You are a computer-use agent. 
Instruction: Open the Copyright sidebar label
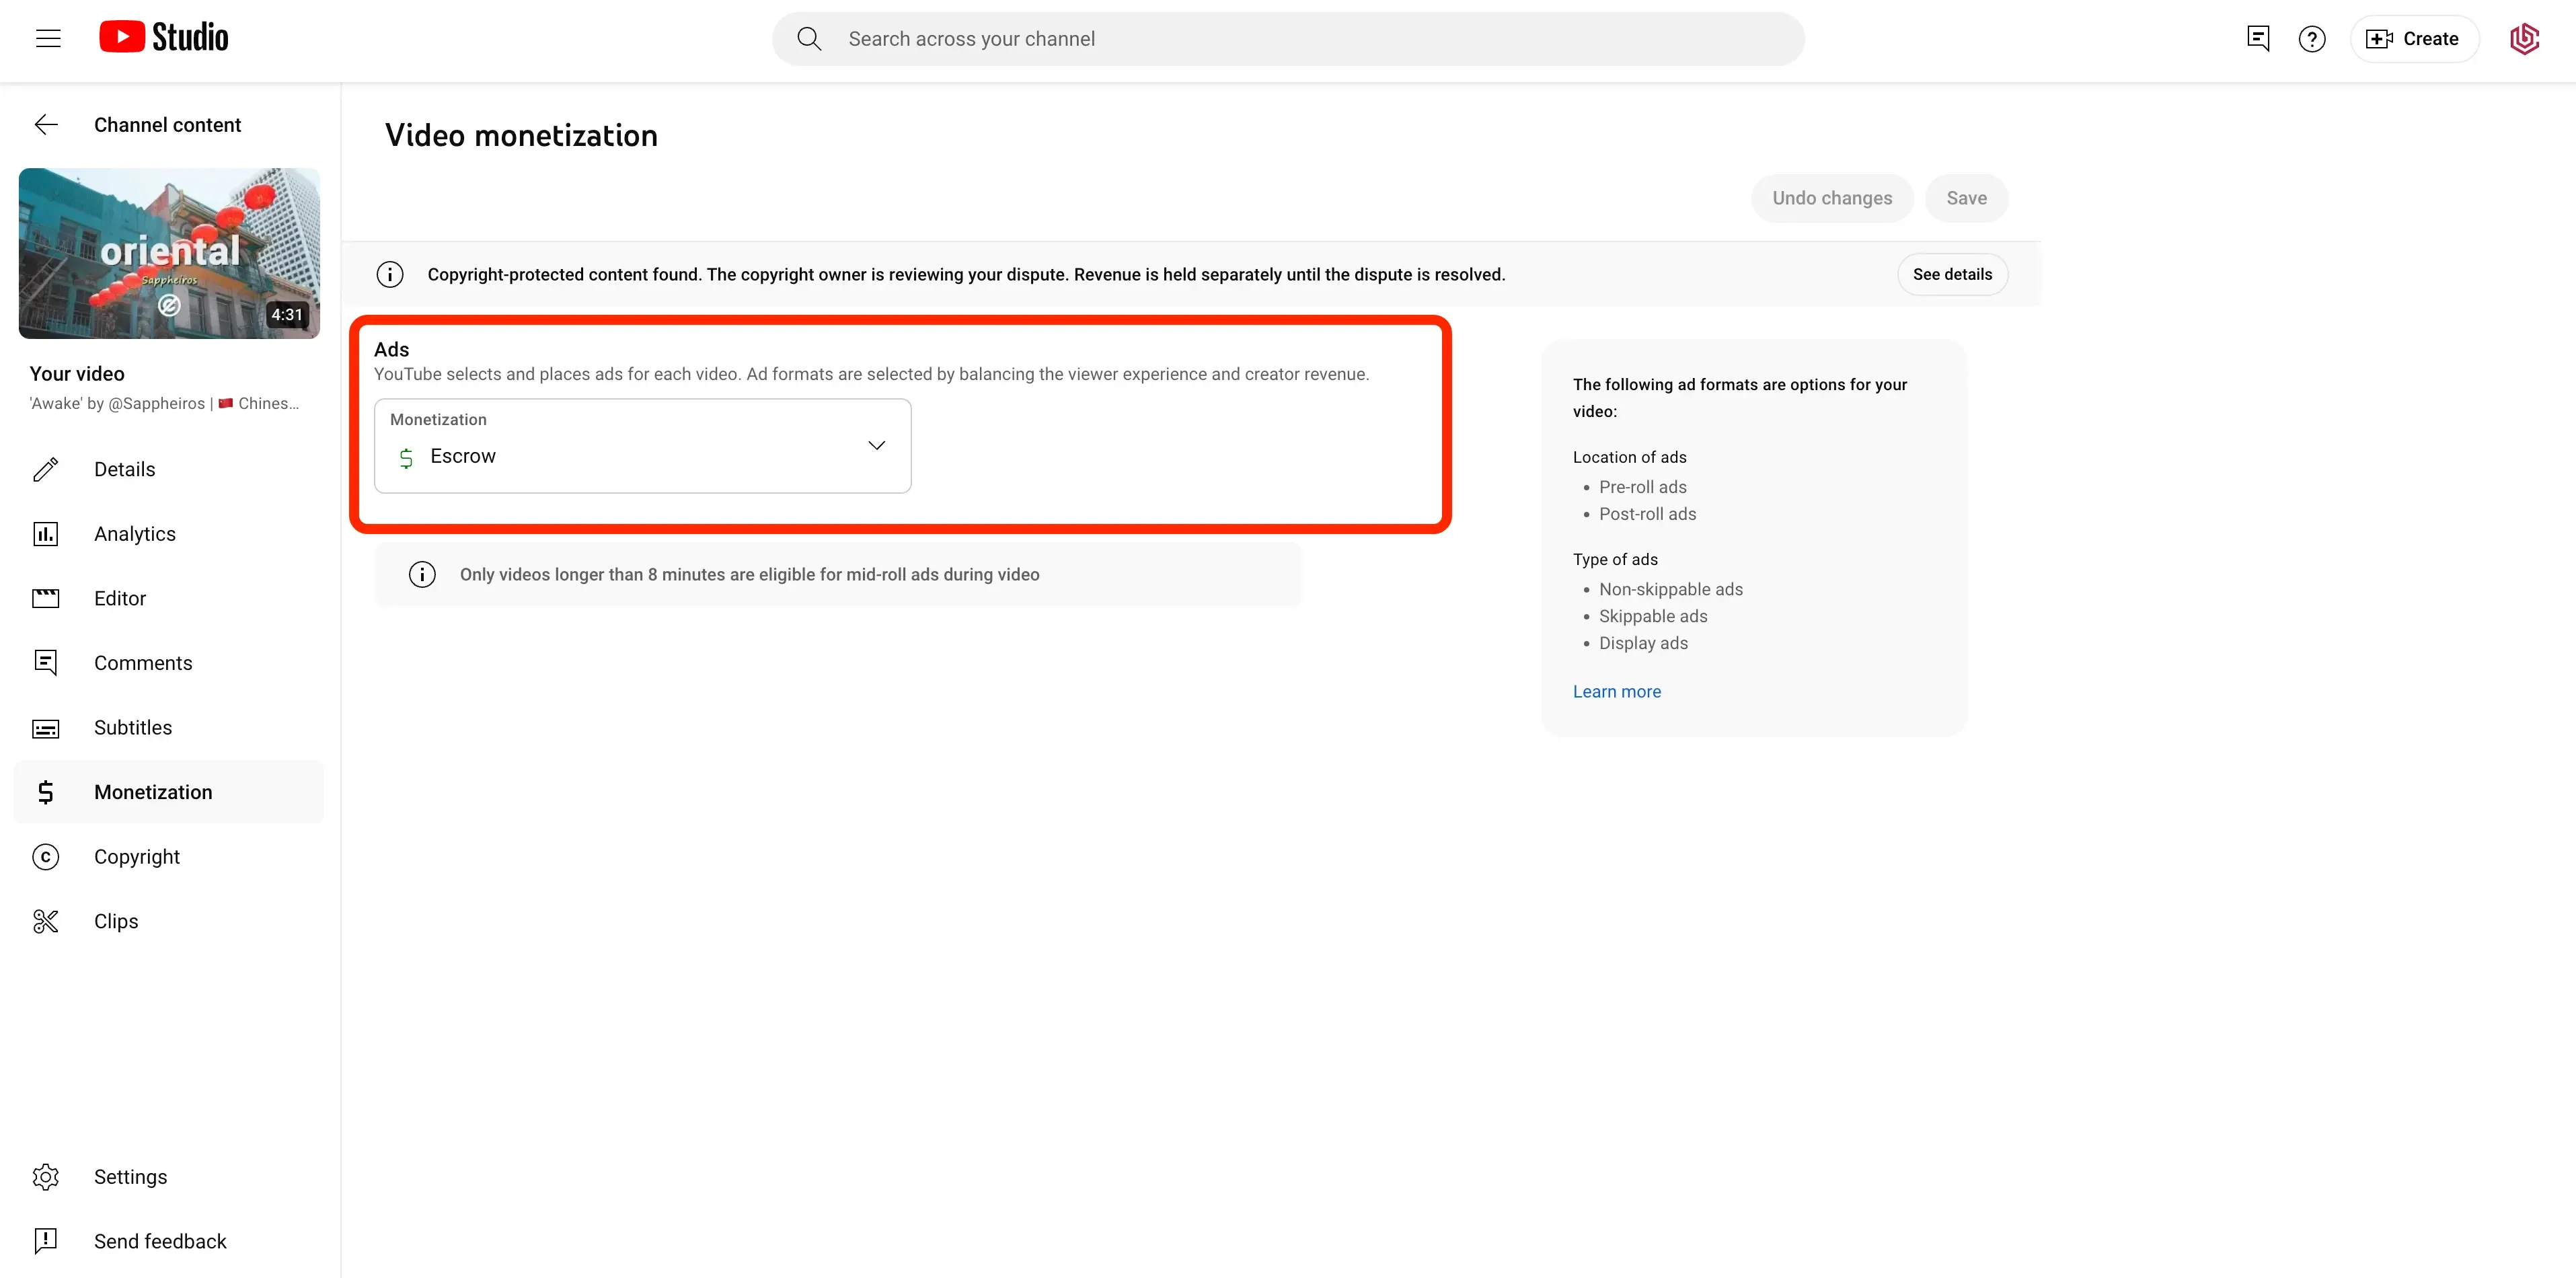coord(137,857)
